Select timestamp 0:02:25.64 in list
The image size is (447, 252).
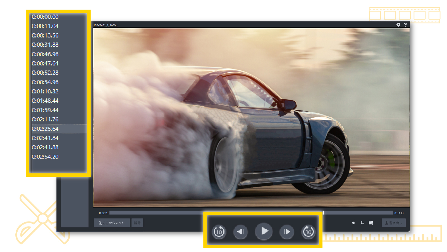point(46,129)
